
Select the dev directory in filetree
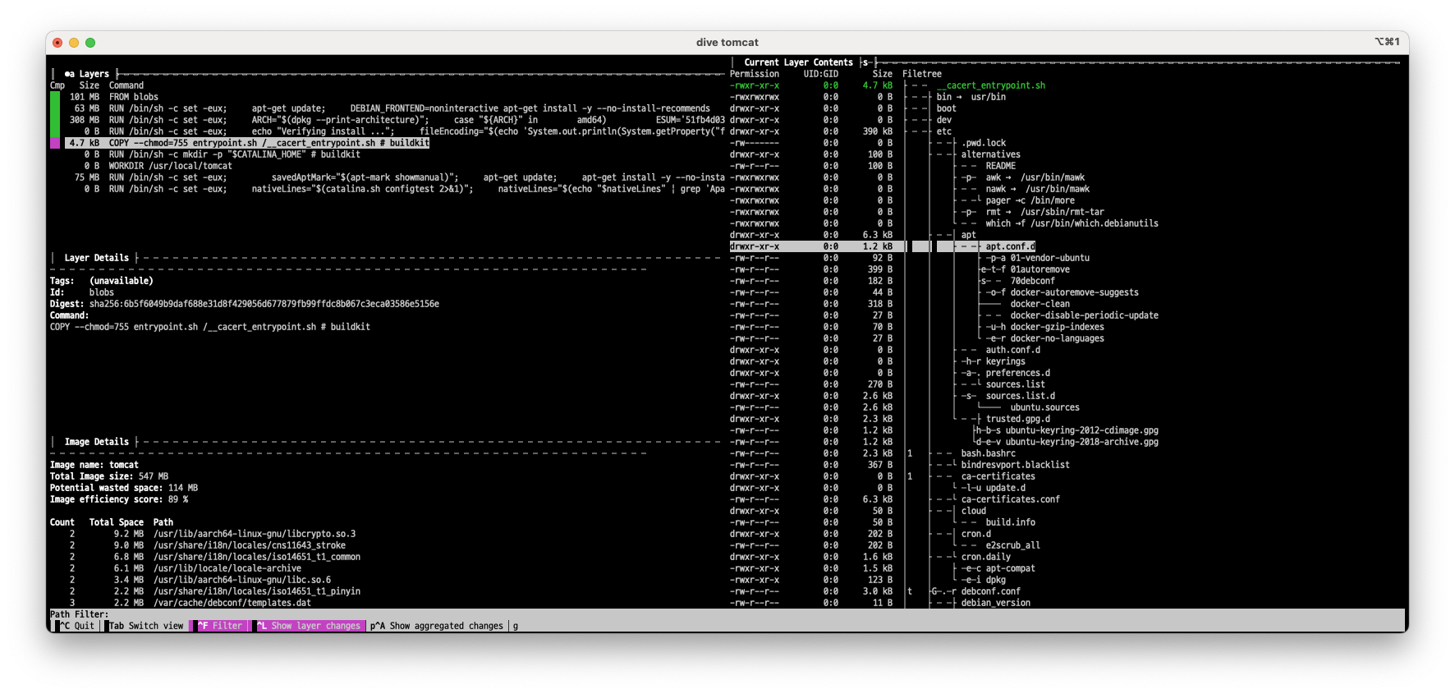pos(944,120)
